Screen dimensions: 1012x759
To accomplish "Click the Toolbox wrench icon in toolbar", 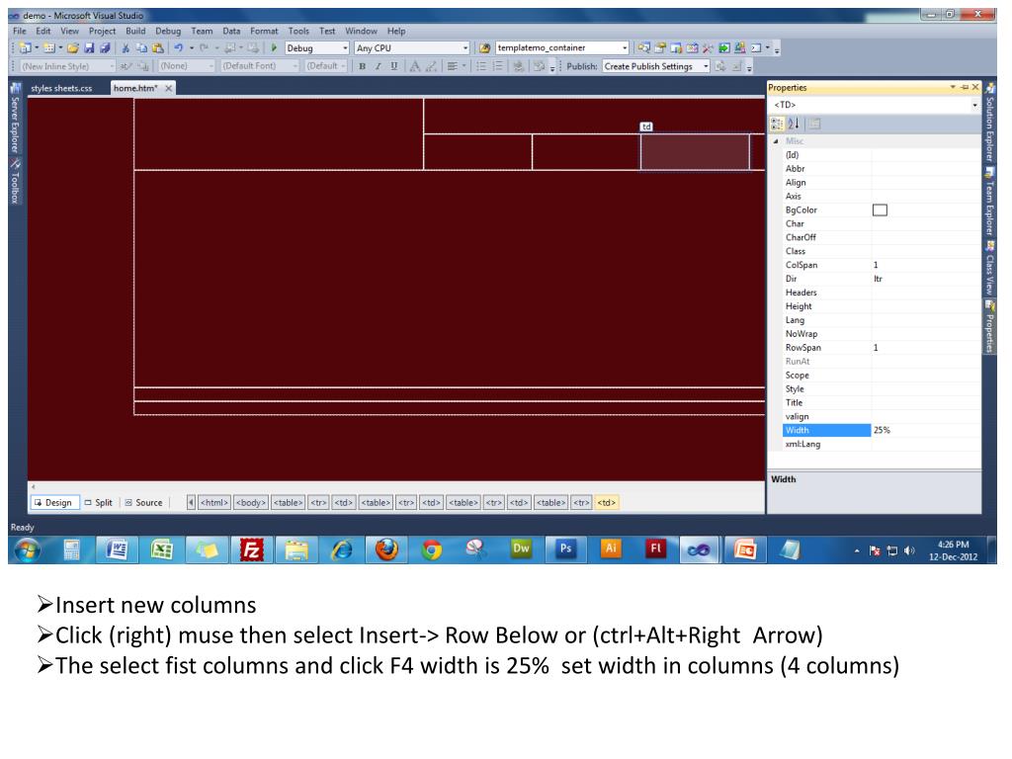I will [708, 47].
